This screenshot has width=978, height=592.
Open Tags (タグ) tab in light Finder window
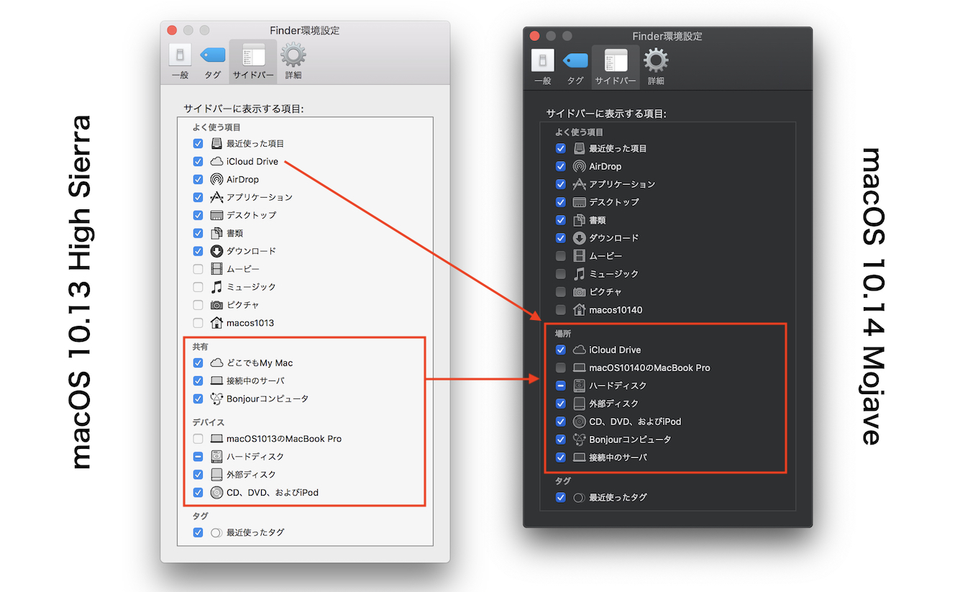point(212,61)
